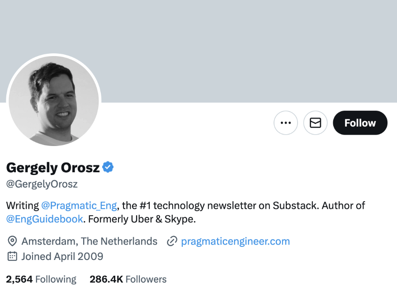The width and height of the screenshot is (397, 288).
Task: Click the chain link icon
Action: click(x=172, y=241)
